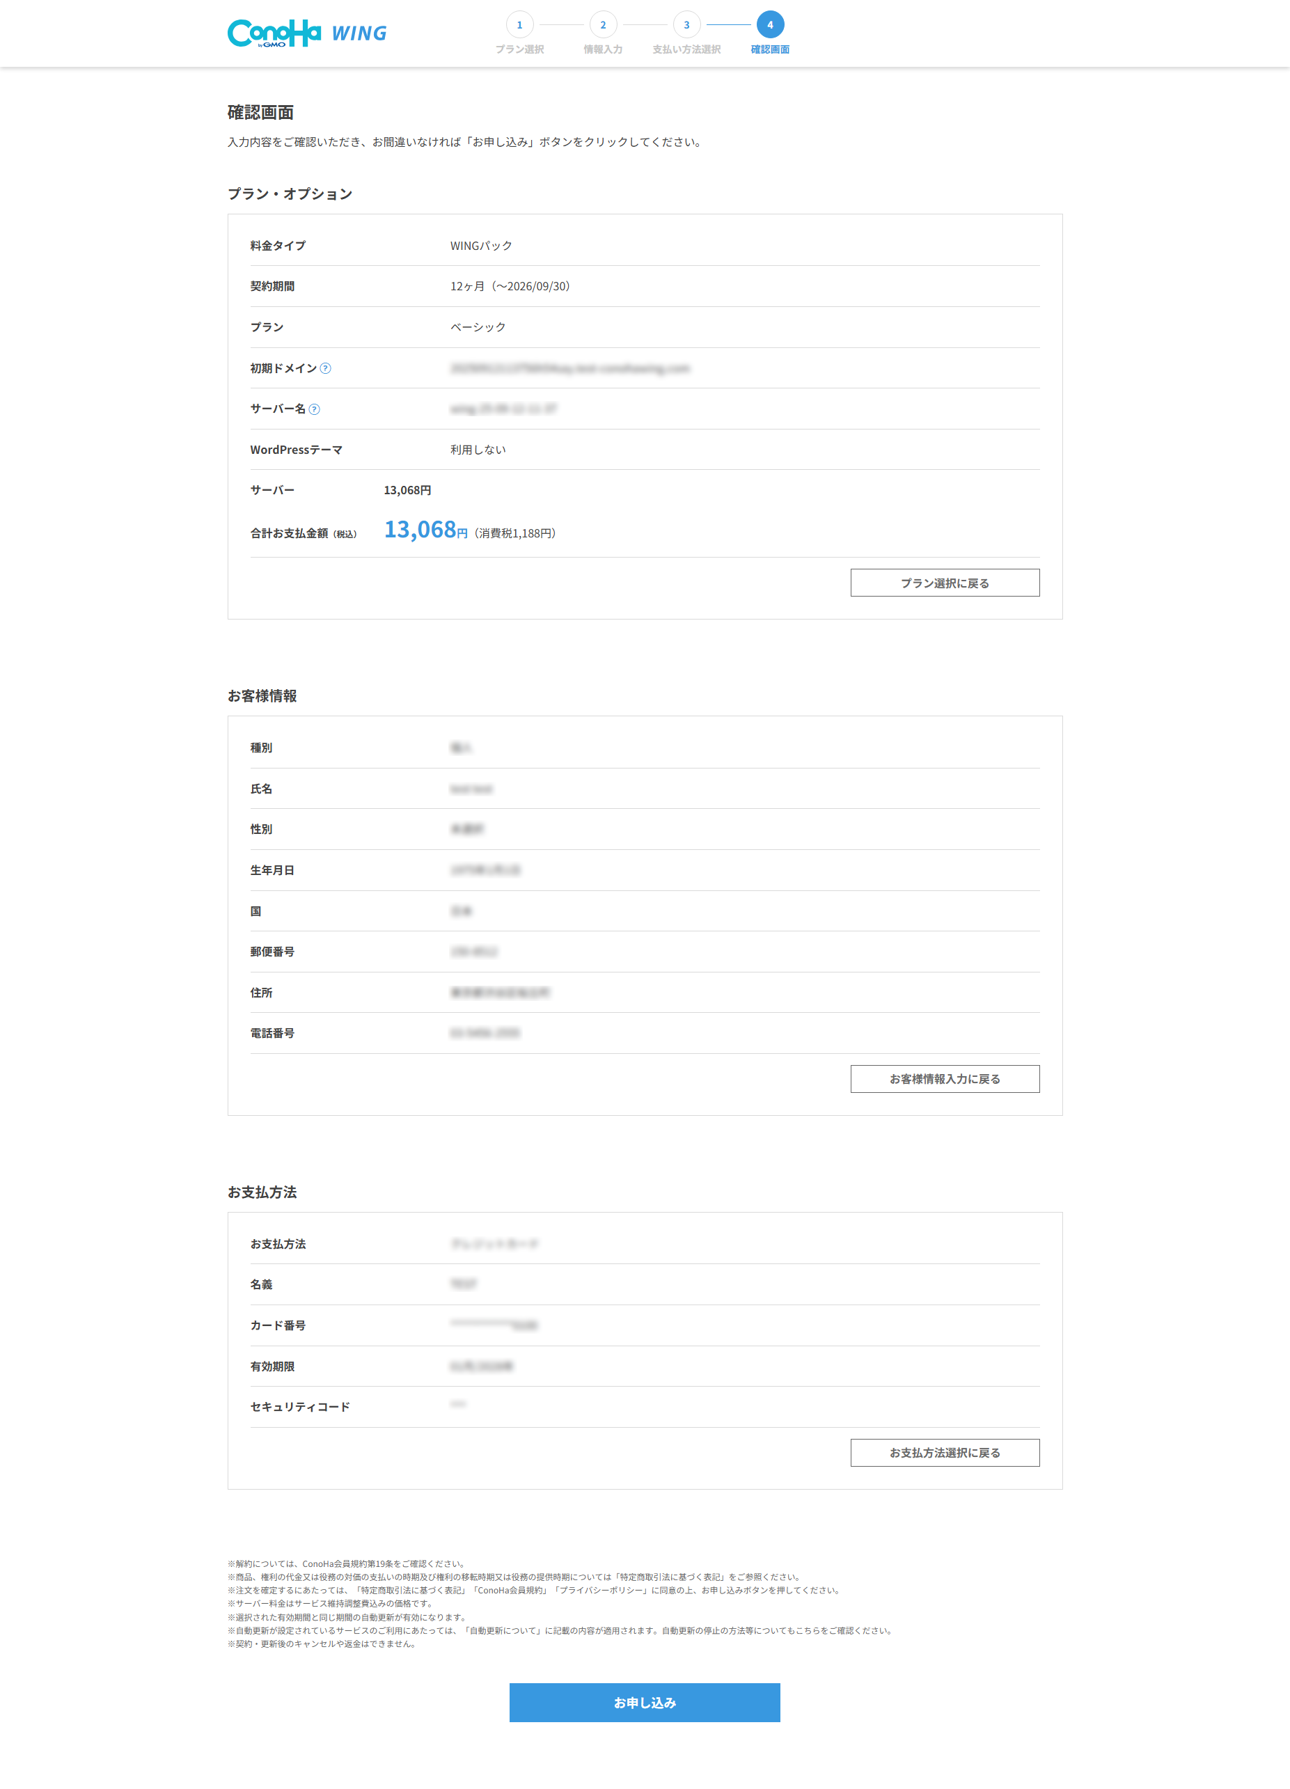Select step 3 支払い方法選択 circle

[686, 24]
